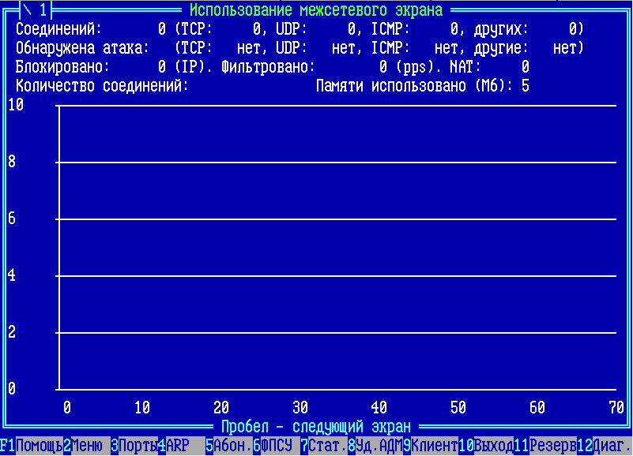
Task: Click the 'Обнаружена атака' status label
Action: click(x=82, y=48)
